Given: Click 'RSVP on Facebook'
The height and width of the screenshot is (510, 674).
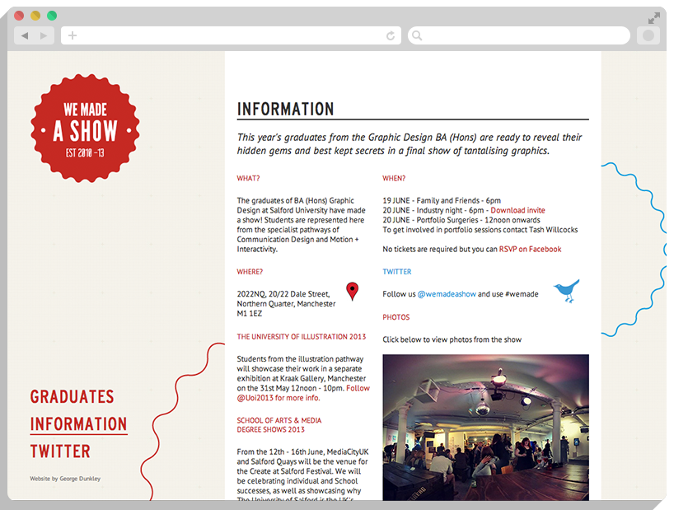Looking at the screenshot, I should tap(532, 248).
